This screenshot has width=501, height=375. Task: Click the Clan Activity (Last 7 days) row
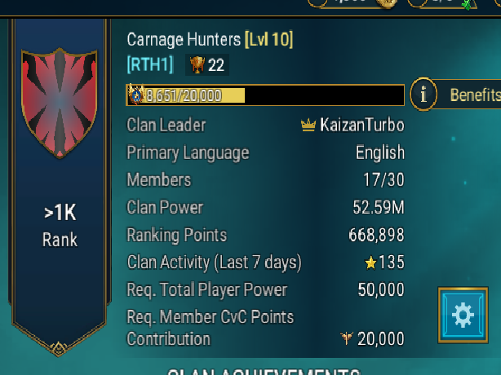265,262
